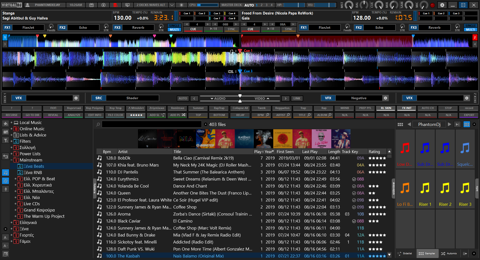The height and width of the screenshot is (260, 480).
Task: Toggle MULTI effects mode on deck 2
Action: coord(470,29)
